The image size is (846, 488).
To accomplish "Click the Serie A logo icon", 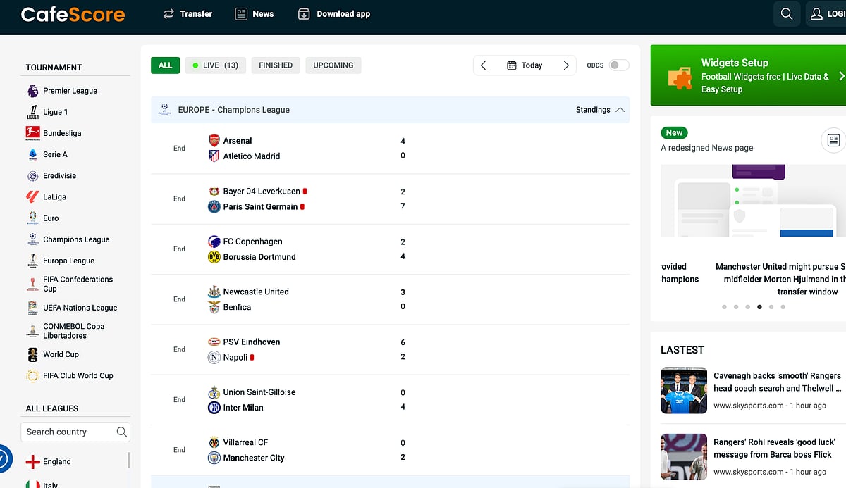I will click(32, 154).
